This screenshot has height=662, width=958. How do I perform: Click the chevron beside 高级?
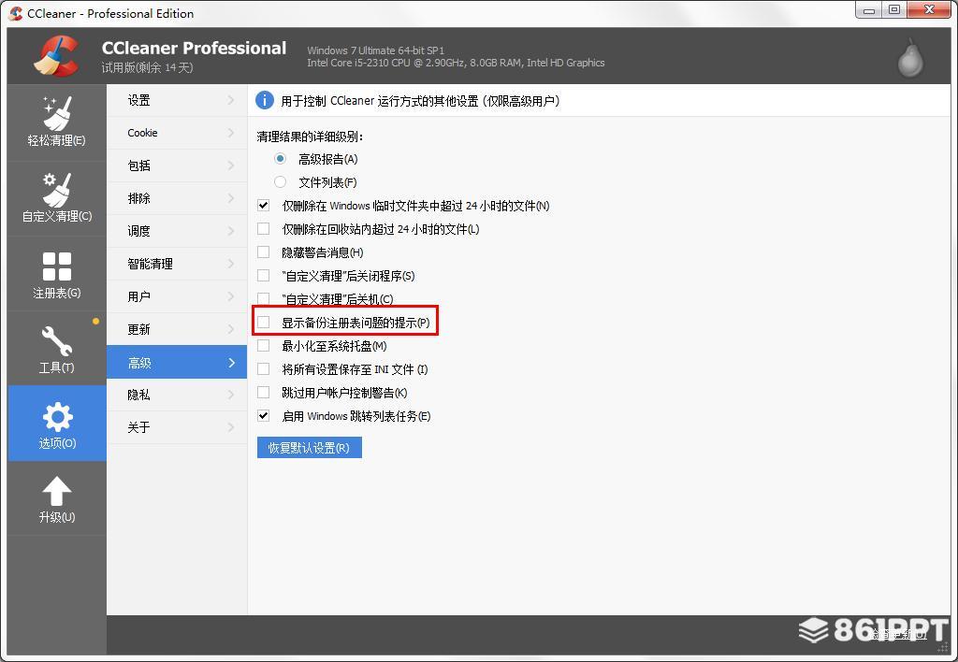point(232,363)
